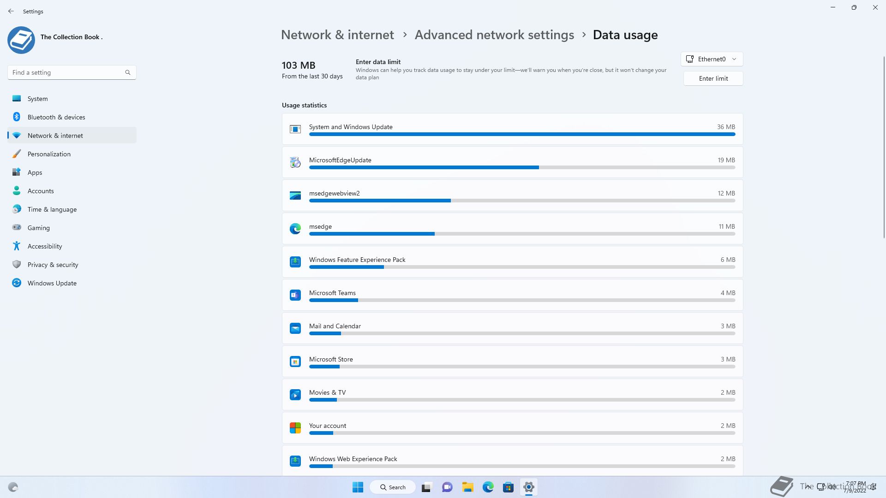Click the System and Windows Update app icon
The image size is (886, 498).
[295, 129]
